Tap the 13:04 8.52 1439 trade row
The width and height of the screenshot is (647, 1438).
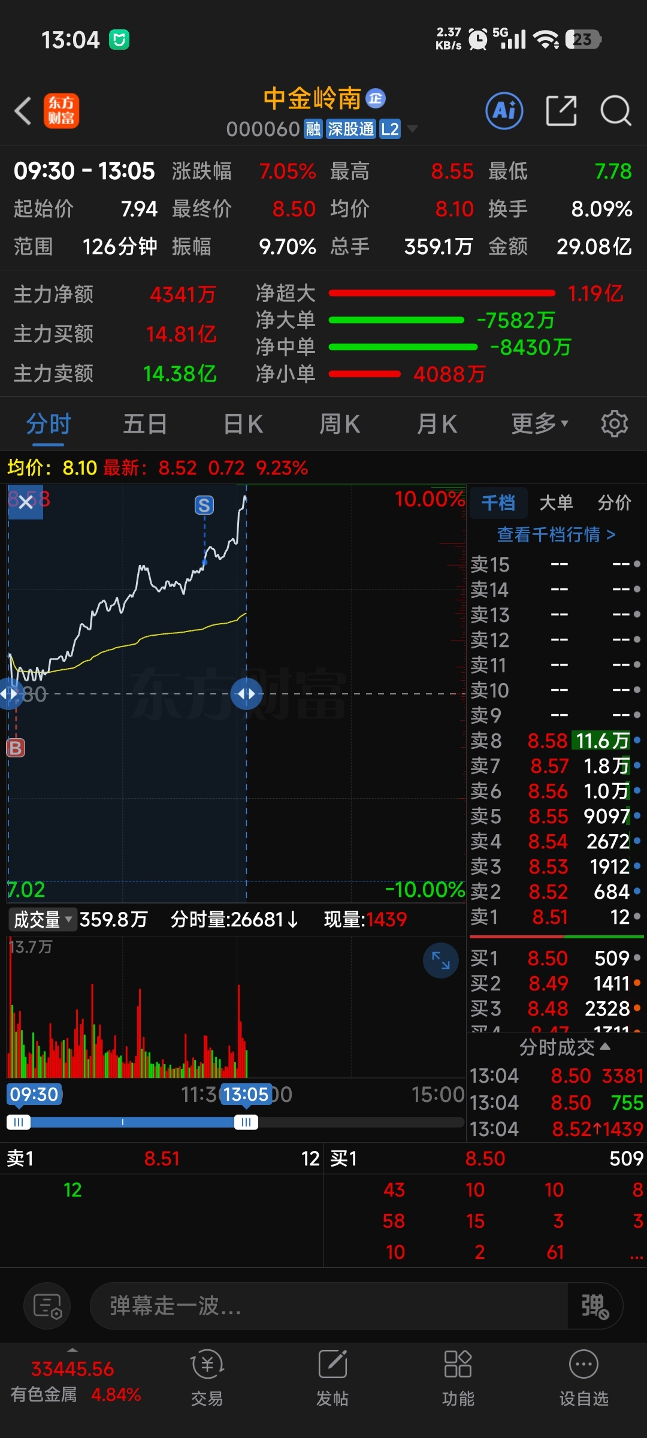pyautogui.click(x=556, y=1129)
